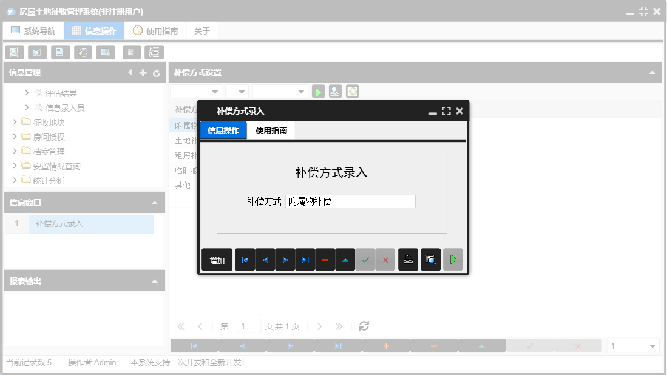Jump to the first record in the dialog

pyautogui.click(x=245, y=260)
